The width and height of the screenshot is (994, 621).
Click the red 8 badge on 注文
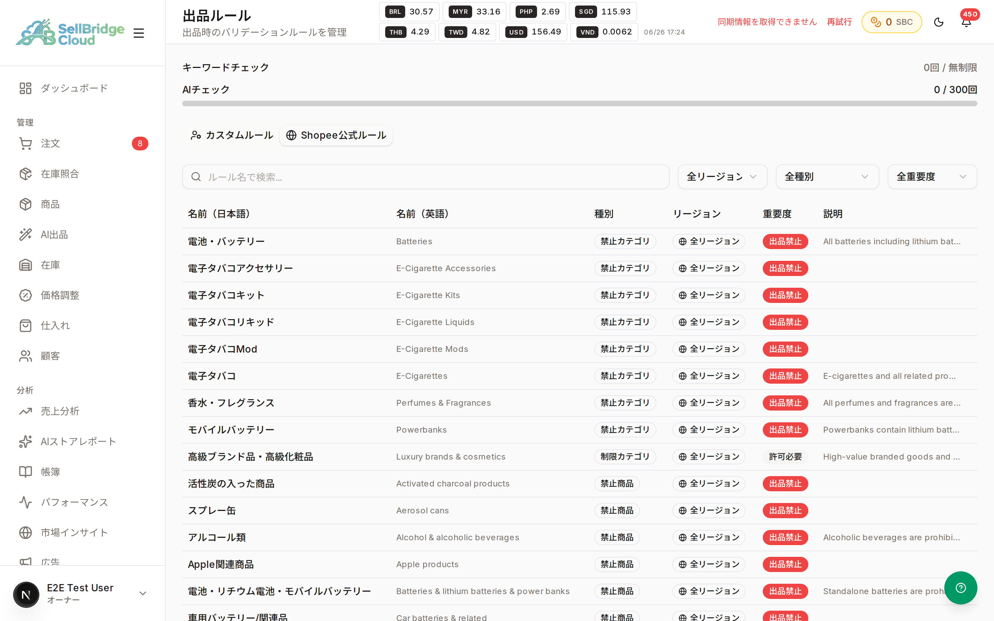(140, 143)
